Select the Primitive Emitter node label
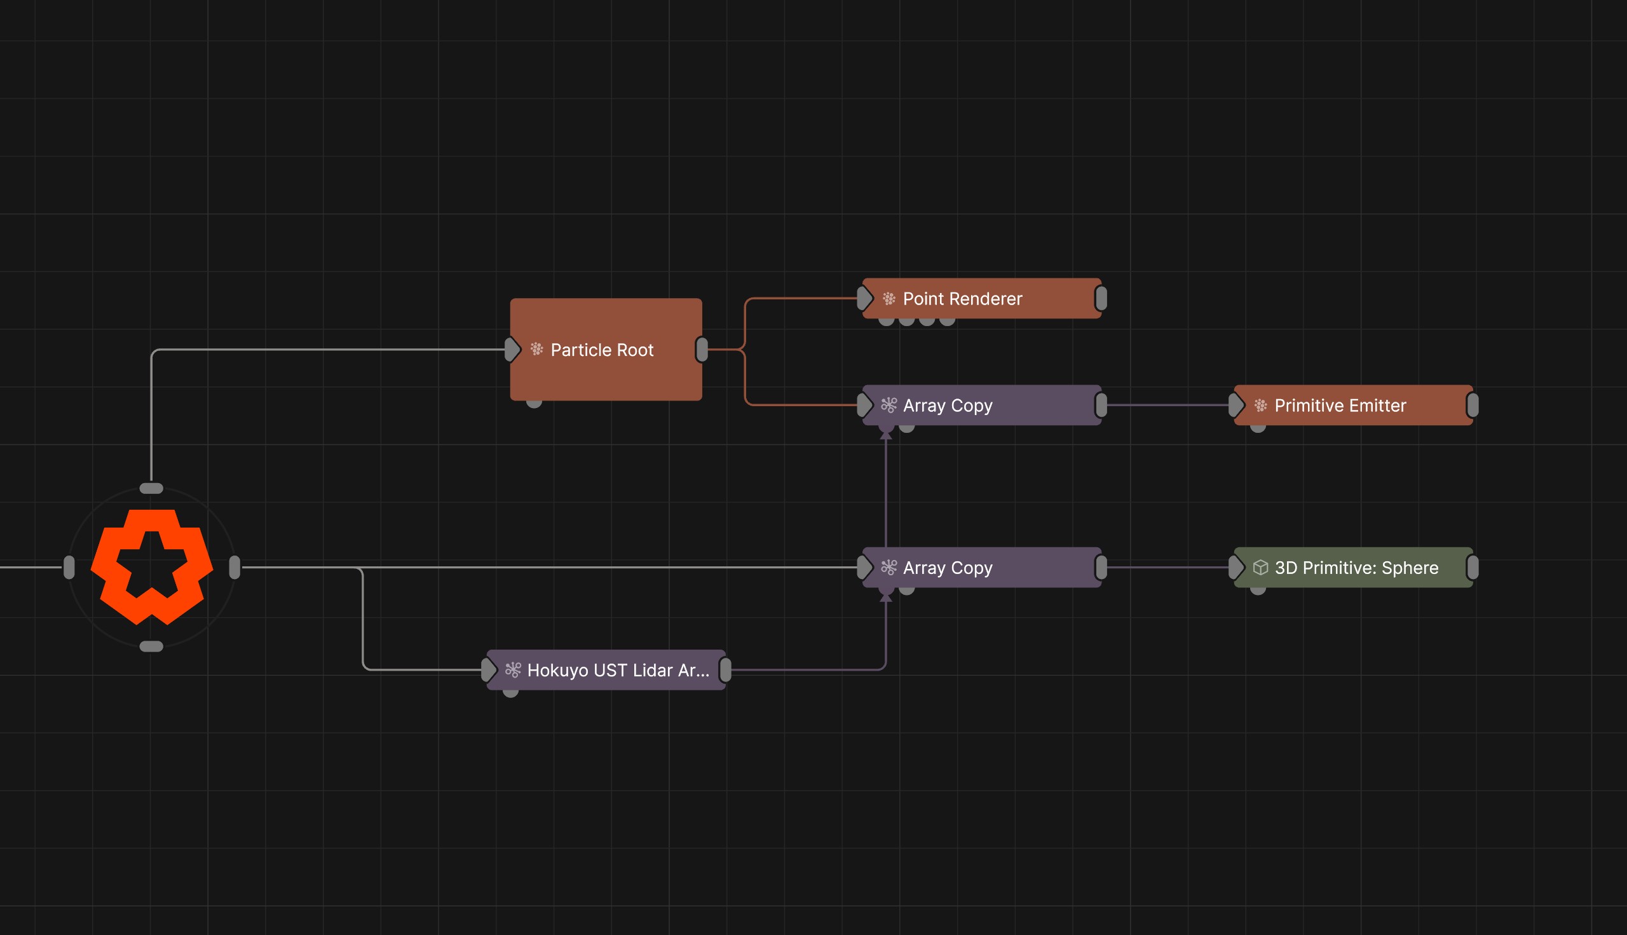1627x935 pixels. coord(1340,406)
